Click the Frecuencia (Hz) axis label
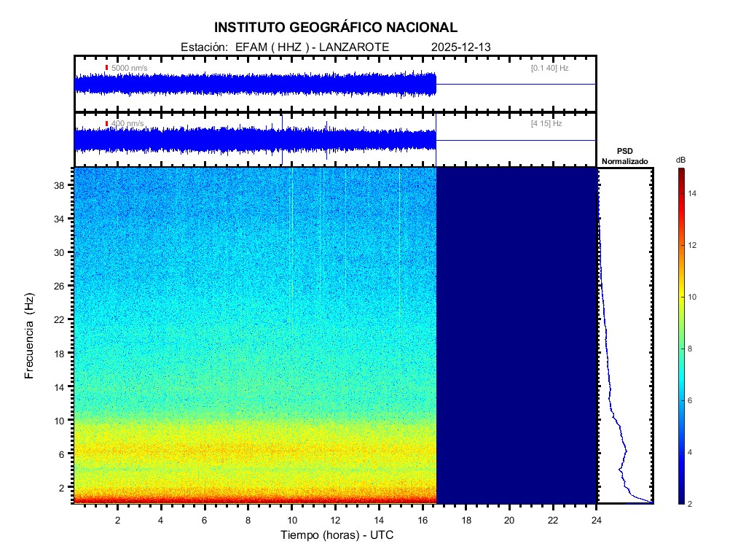Screen dimensions: 746x560 [x=30, y=335]
